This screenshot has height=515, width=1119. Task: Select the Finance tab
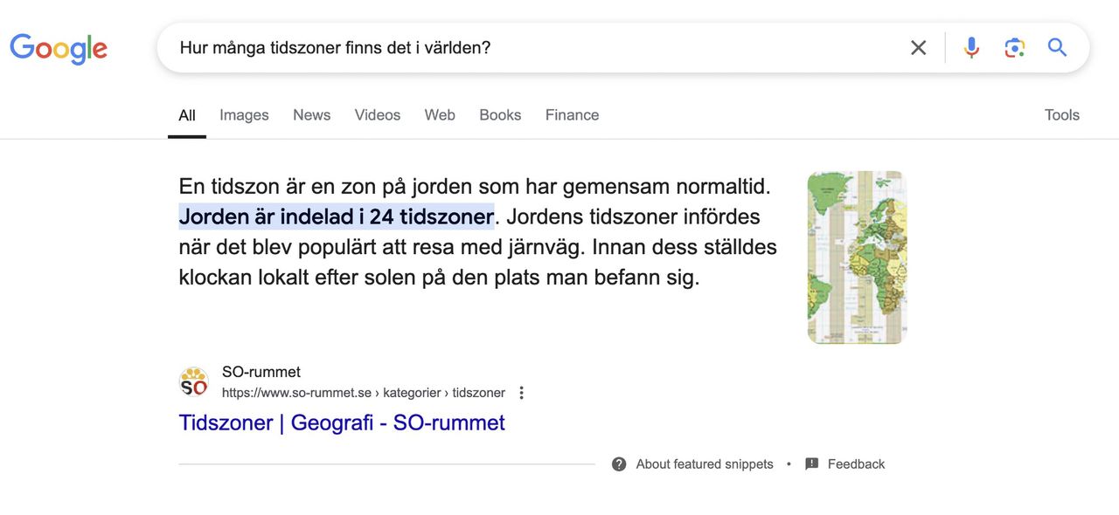572,114
